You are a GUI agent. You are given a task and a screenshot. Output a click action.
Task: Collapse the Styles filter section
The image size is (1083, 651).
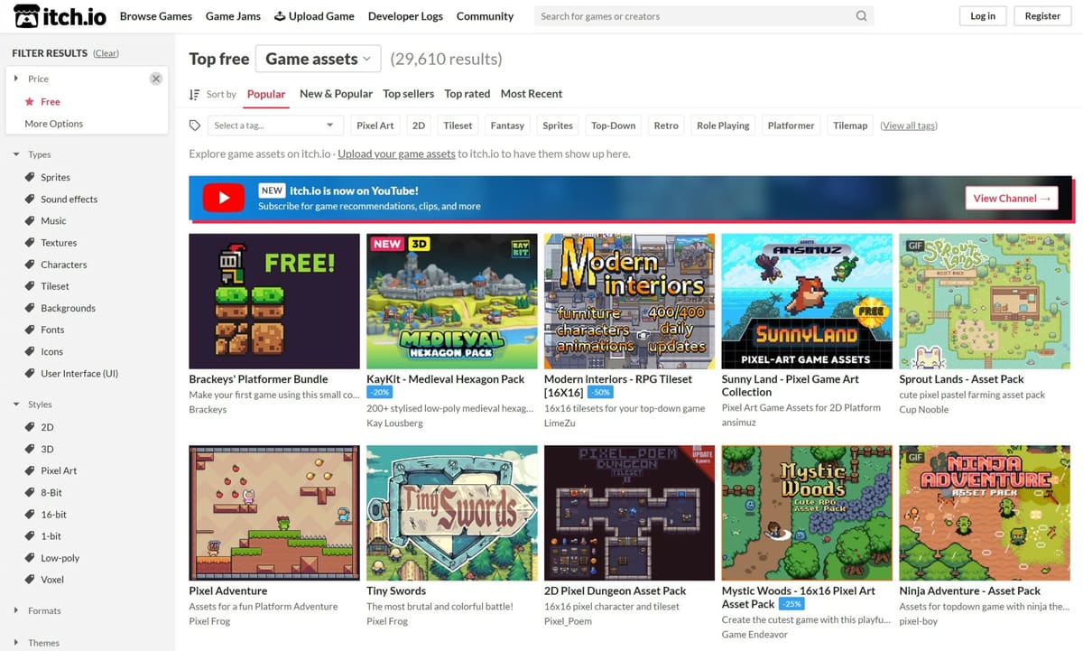16,405
